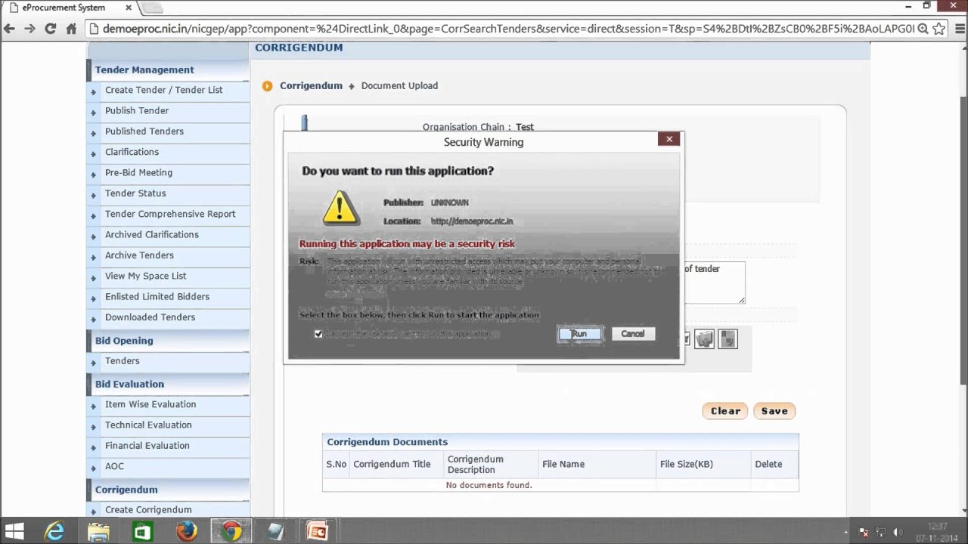Open Archive Tenders link
This screenshot has width=968, height=544.
pyautogui.click(x=139, y=255)
